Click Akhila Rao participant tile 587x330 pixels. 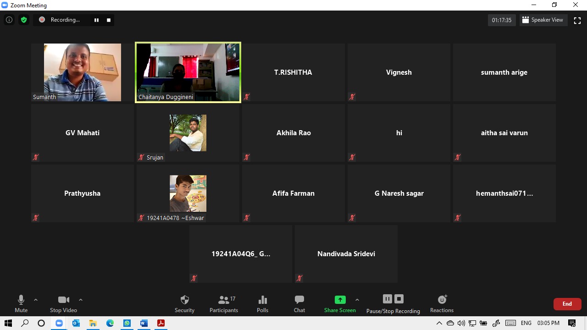click(x=293, y=133)
